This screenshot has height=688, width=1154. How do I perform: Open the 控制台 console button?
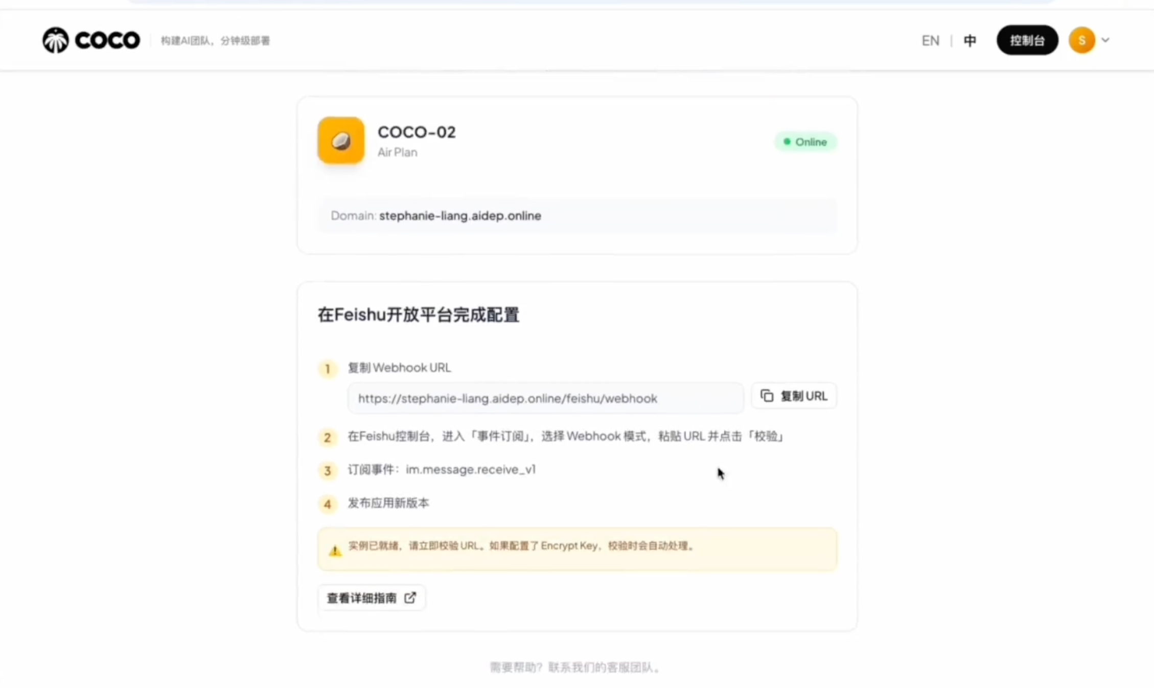(1027, 40)
